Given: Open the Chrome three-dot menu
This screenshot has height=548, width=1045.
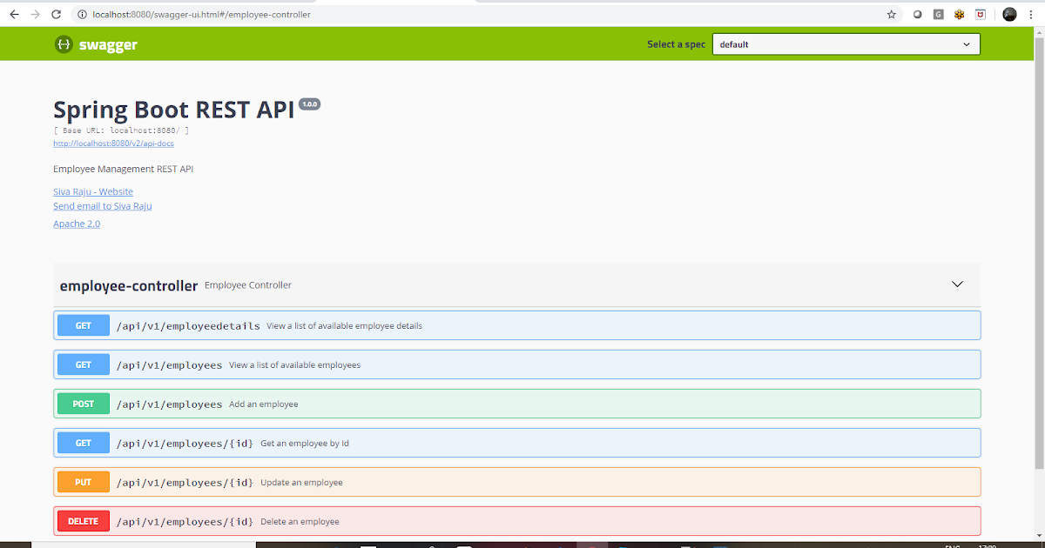Looking at the screenshot, I should pyautogui.click(x=1031, y=14).
